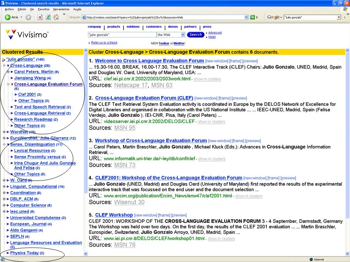The image size is (350, 262).
Task: Open 'the Web' sources dropdown
Action: pos(183,35)
